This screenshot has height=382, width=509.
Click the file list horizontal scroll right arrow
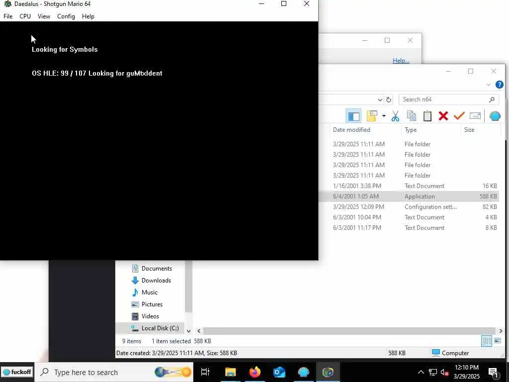pos(501,331)
